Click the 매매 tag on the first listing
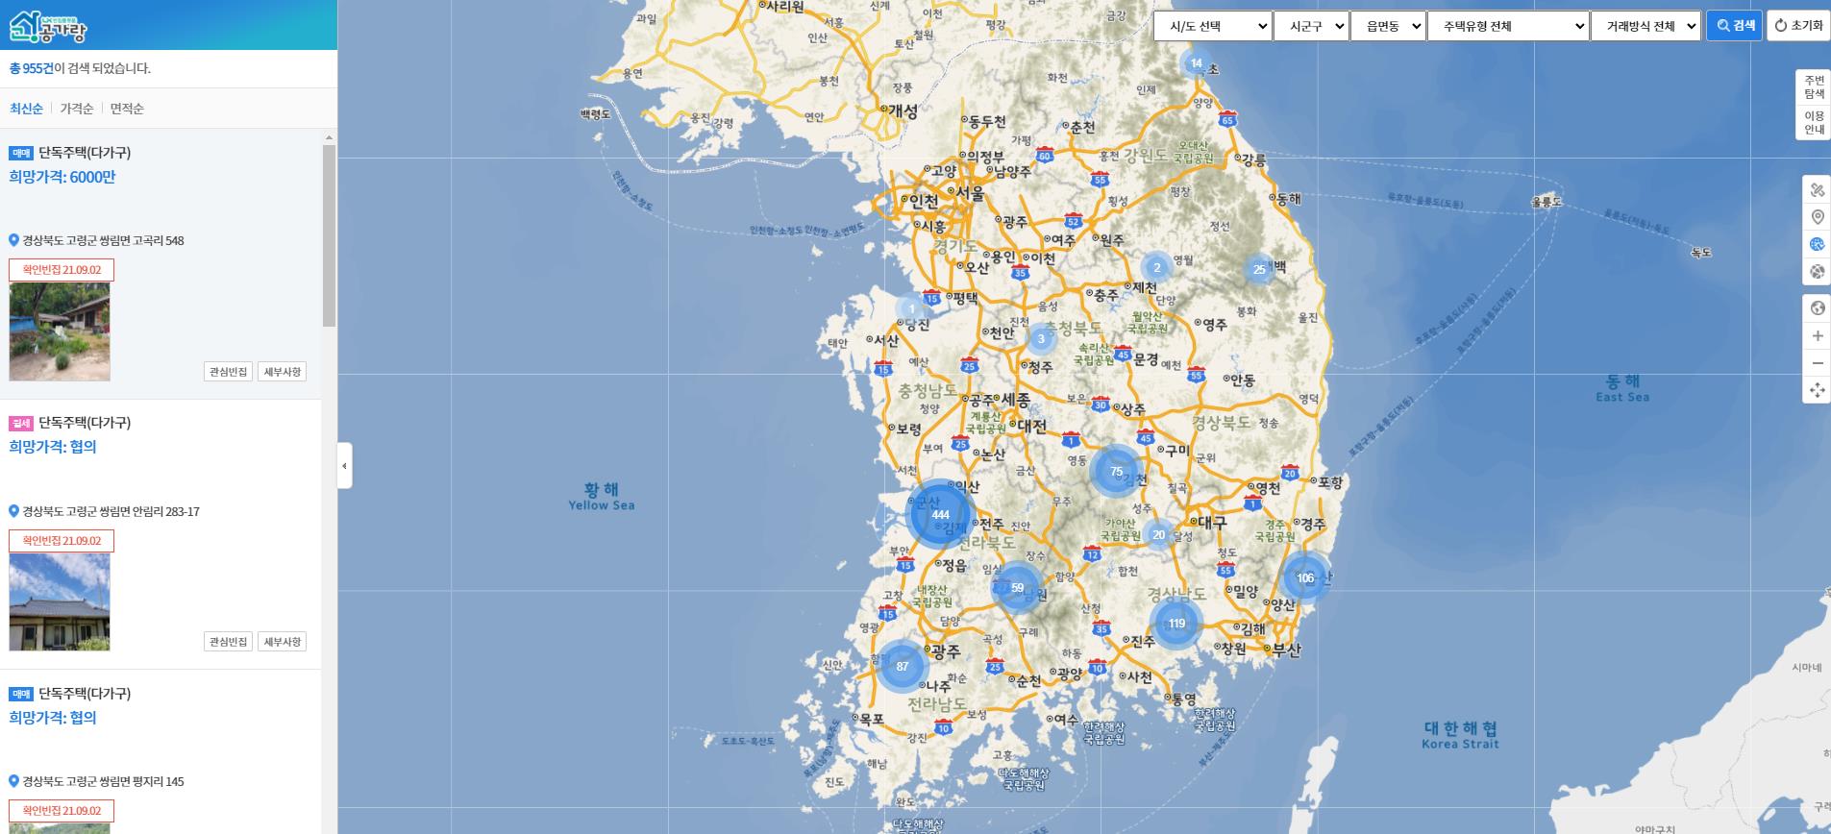The image size is (1831, 834). (21, 153)
